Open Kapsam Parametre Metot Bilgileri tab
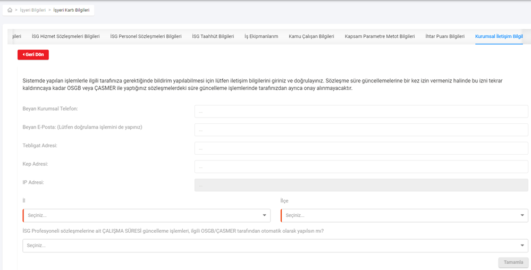This screenshot has width=531, height=270. coord(380,37)
